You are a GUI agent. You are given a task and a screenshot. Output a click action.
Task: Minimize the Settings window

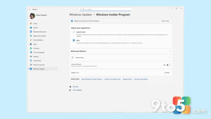[172, 9]
